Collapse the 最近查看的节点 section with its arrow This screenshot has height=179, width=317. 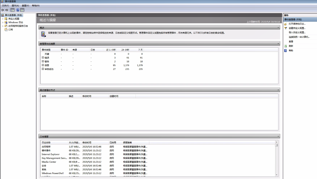coord(278,90)
